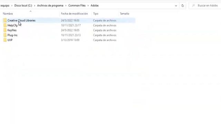Click the search magnifier icon
Image resolution: width=221 pixels, height=124 pixels.
(x=193, y=6)
